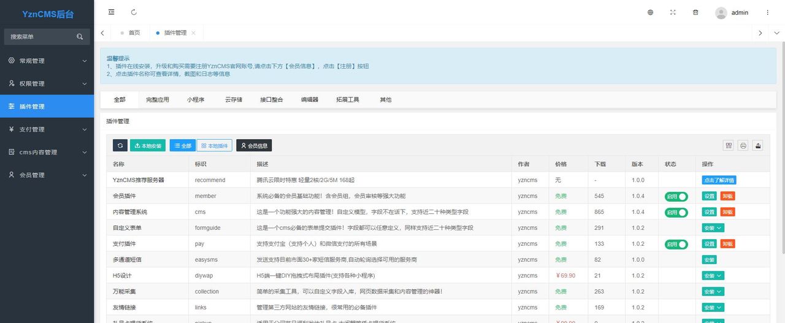Select the 拓展工具 category tab
This screenshot has height=323, width=785.
pyautogui.click(x=348, y=99)
